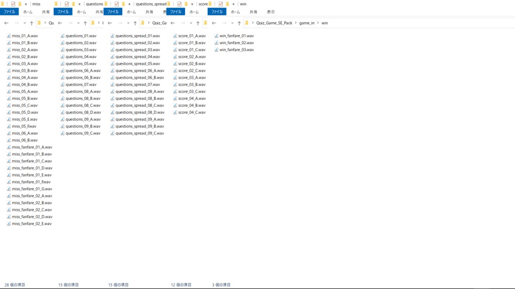
Task: Open Quick Access Toolbar dropdown in miss window
Action: coord(26,4)
